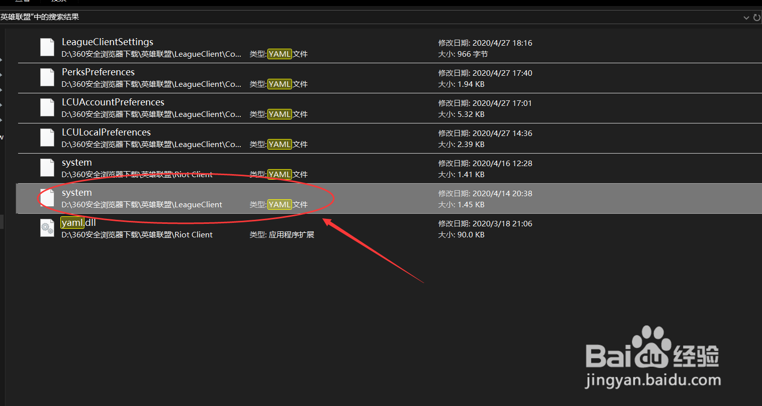The image size is (762, 406).
Task: Click the YAML type label of LeagueClientSettings
Action: coord(279,54)
